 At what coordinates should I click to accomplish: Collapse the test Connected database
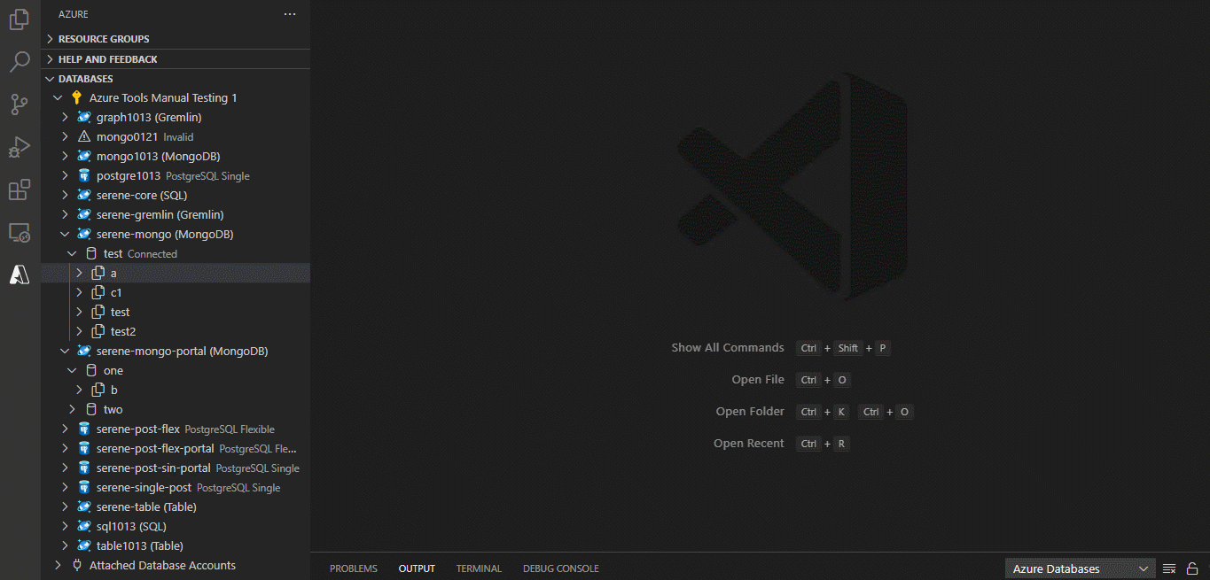[x=72, y=253]
